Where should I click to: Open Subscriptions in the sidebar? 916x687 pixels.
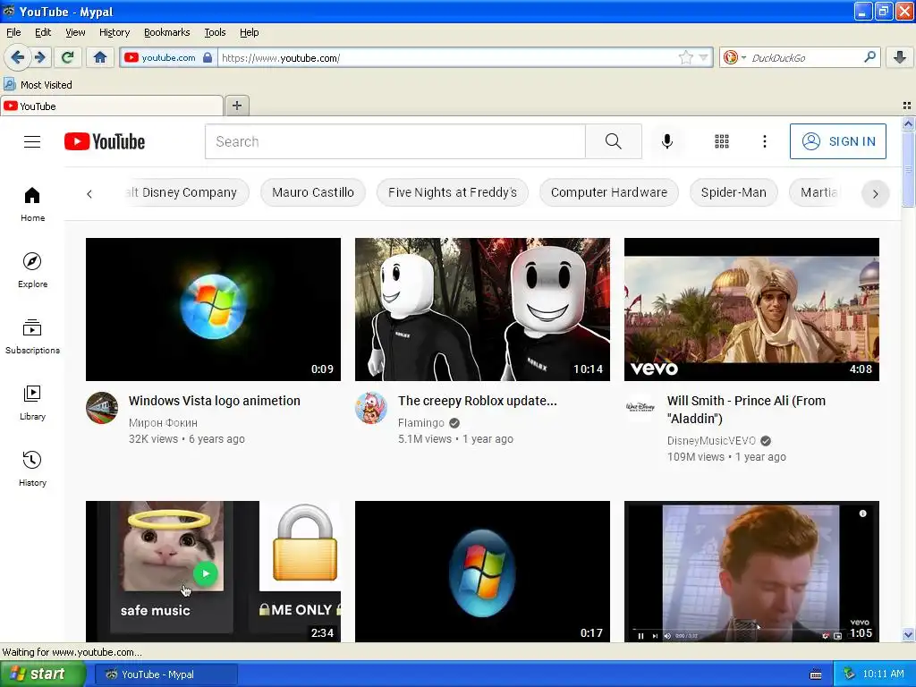tap(33, 336)
